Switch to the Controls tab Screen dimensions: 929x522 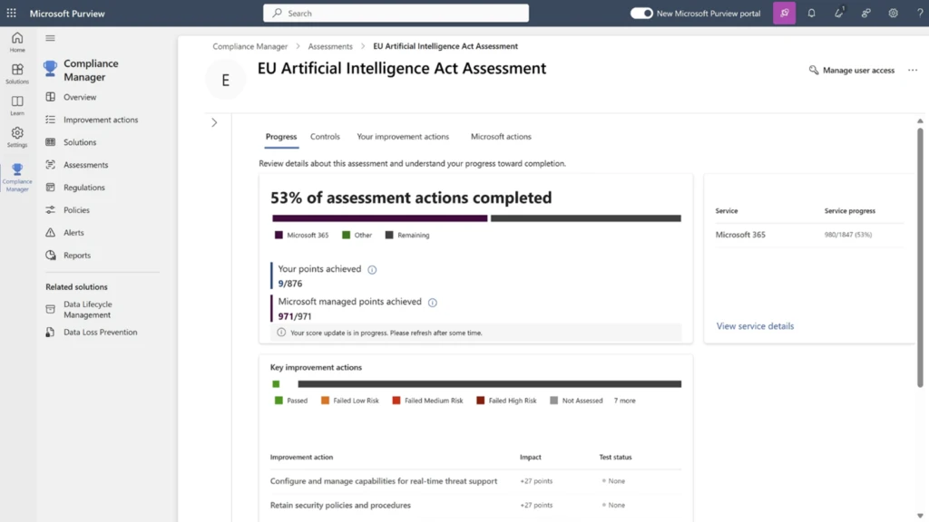point(325,137)
